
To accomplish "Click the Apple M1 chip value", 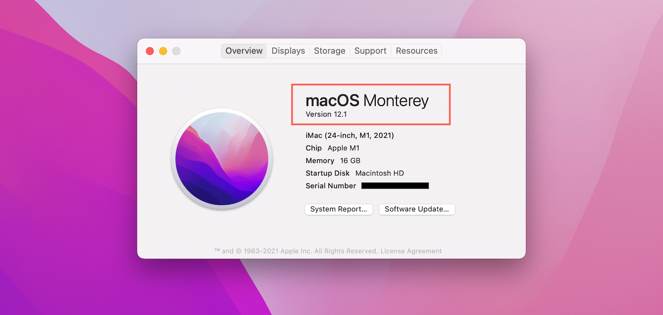I will [343, 148].
